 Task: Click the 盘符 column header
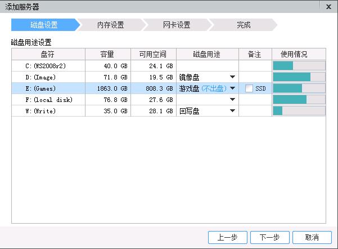[x=48, y=54]
